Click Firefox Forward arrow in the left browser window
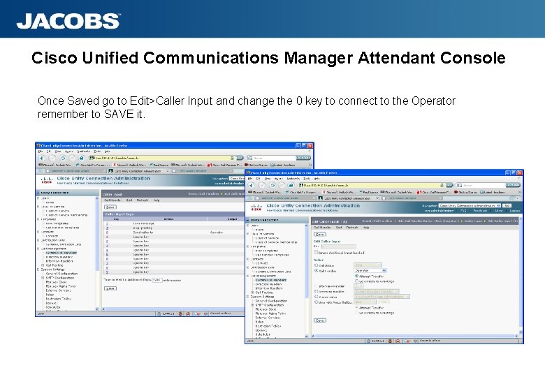 click(52, 158)
